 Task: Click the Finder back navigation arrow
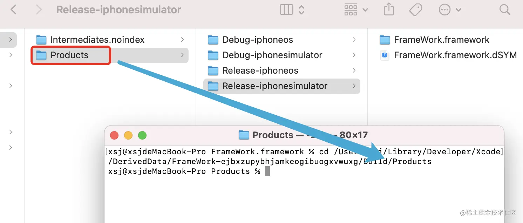14,9
